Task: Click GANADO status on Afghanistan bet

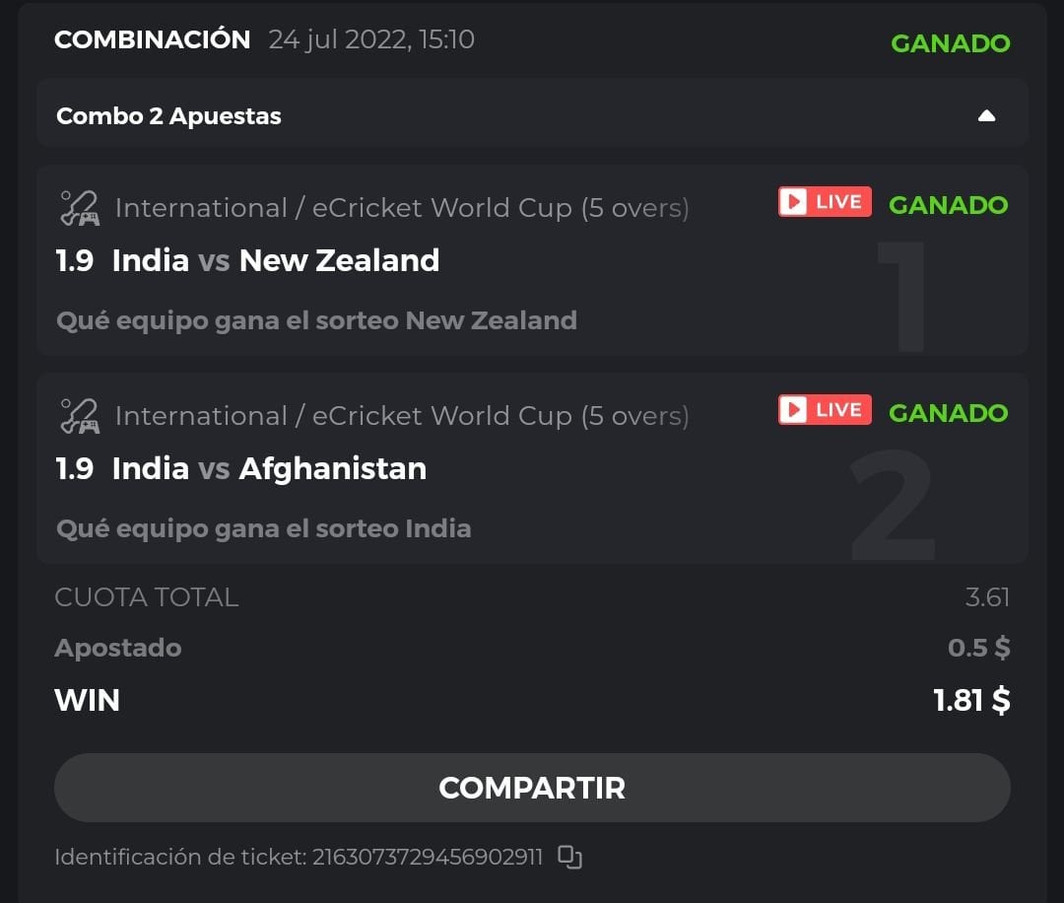Action: tap(948, 413)
